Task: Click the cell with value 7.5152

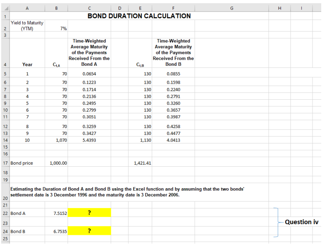Action: tap(56, 213)
